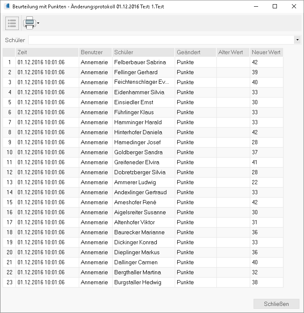
Task: Click into the Schüler filter field
Action: point(161,40)
